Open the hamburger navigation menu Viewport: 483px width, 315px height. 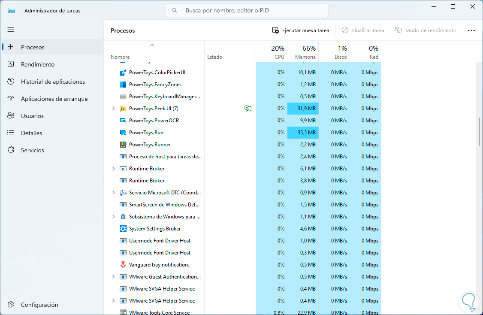click(11, 30)
